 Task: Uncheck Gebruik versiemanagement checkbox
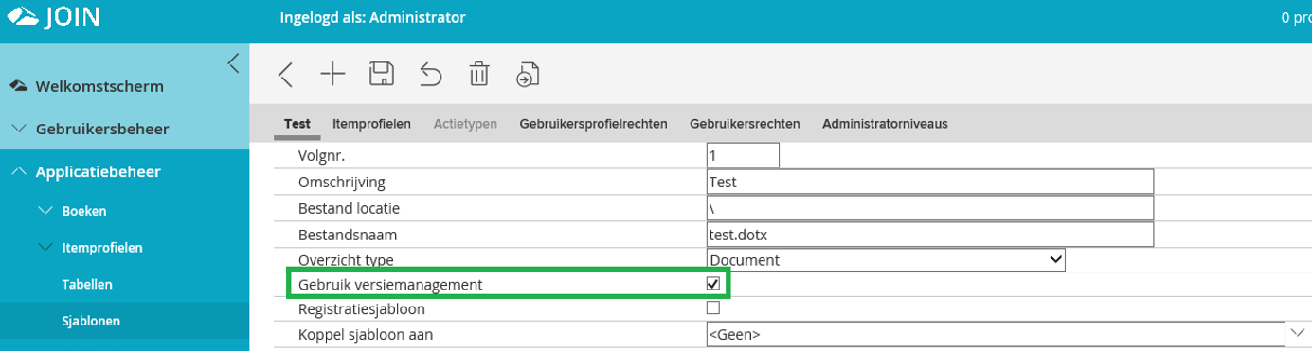tap(714, 283)
